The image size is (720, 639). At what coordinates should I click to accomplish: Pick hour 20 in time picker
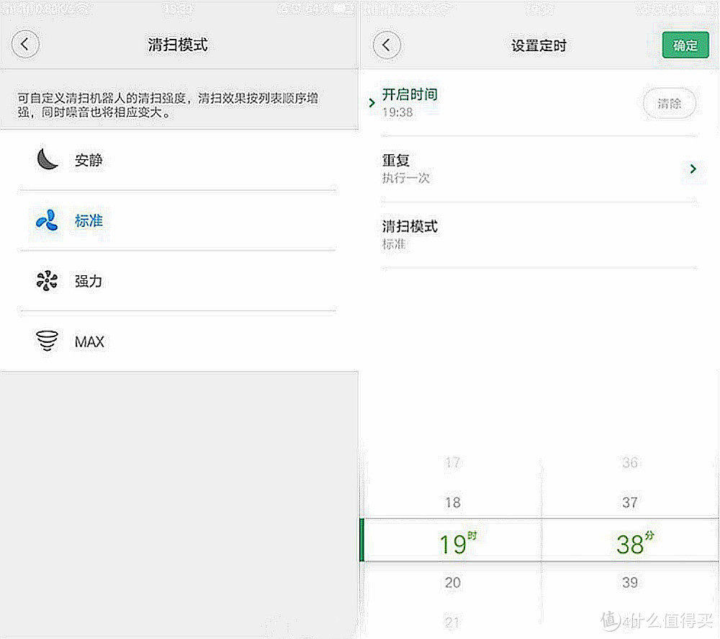tap(453, 583)
